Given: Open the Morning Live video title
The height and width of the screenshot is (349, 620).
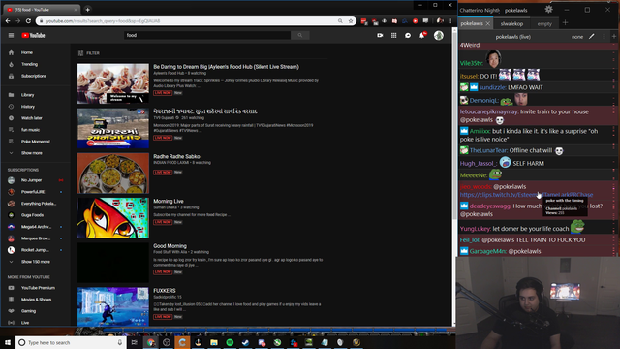Looking at the screenshot, I should [168, 201].
